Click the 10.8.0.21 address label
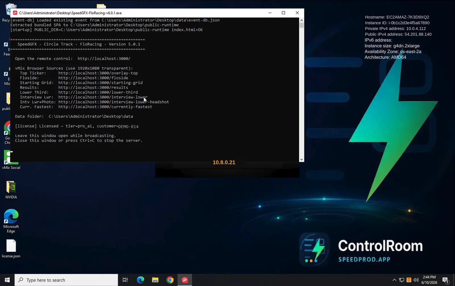The height and width of the screenshot is (286, 455). pos(224,162)
